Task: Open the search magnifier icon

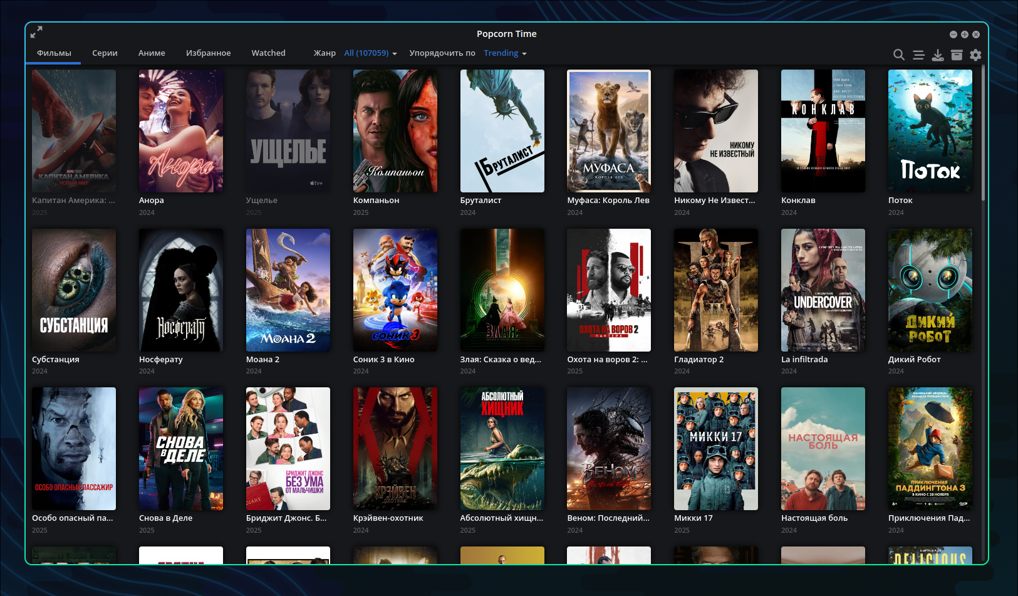Action: 899,55
